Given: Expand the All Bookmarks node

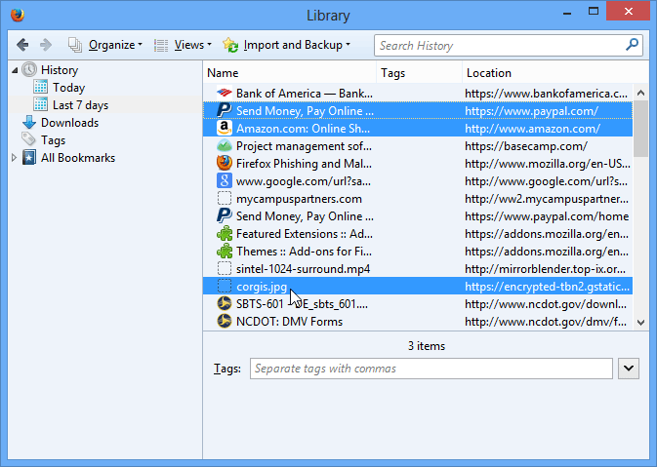Looking at the screenshot, I should pyautogui.click(x=14, y=158).
